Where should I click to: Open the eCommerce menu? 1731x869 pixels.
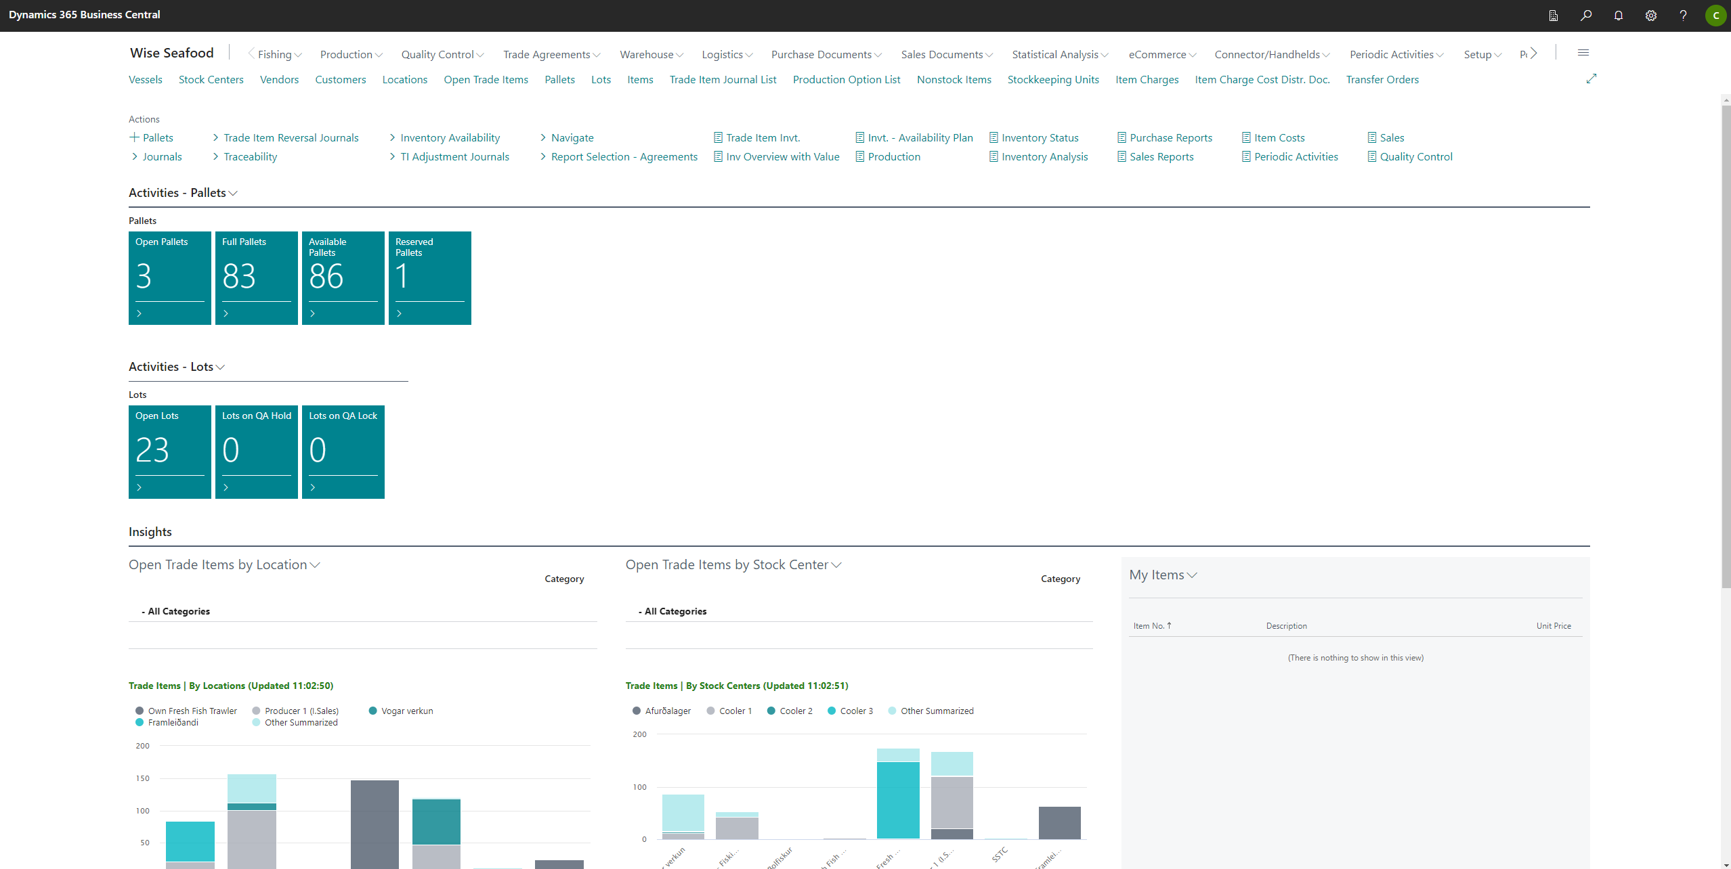1162,54
